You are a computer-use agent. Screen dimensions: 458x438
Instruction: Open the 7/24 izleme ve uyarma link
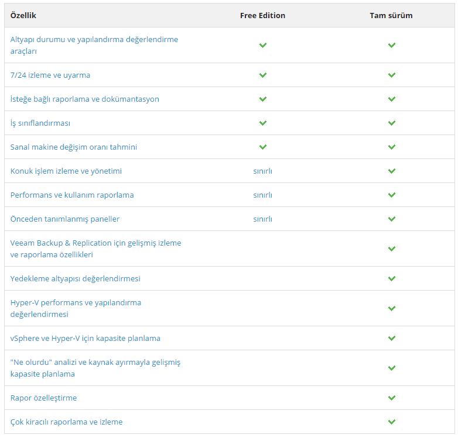[x=50, y=75]
